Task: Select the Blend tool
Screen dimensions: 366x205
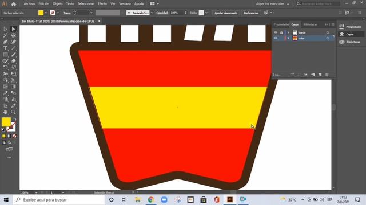Action: [13, 93]
